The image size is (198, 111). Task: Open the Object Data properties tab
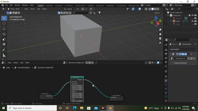point(166,97)
